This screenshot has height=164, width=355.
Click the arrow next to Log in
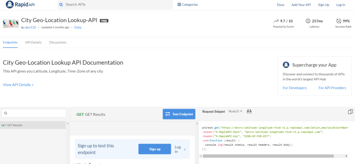point(185,149)
